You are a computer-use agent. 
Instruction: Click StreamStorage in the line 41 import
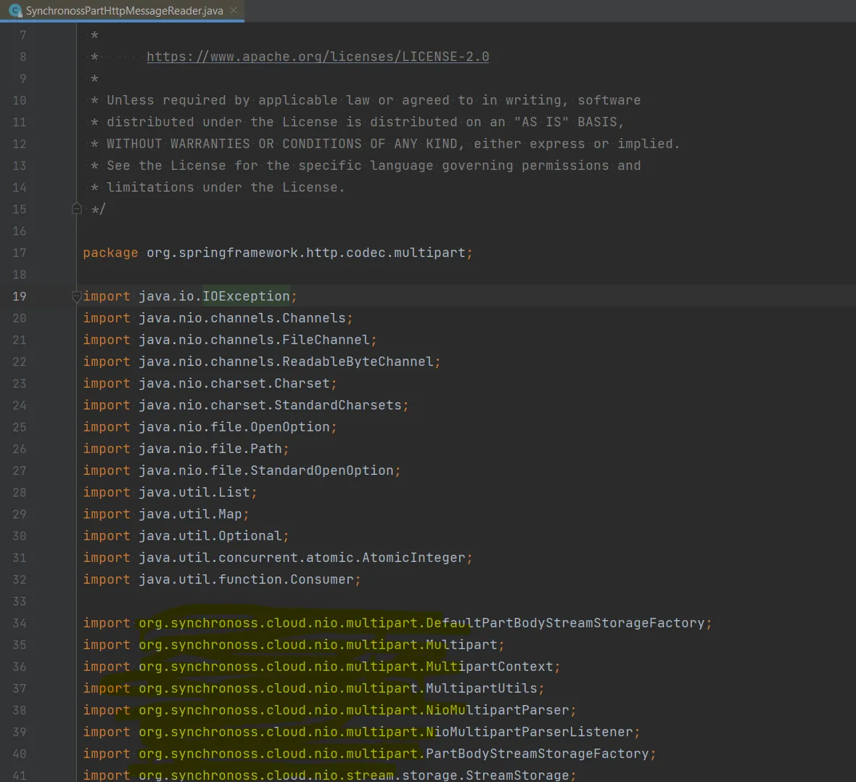(517, 775)
